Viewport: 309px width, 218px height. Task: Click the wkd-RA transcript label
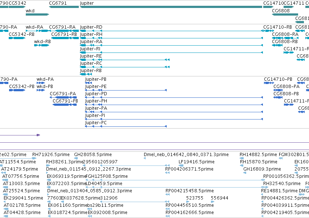[34, 27]
